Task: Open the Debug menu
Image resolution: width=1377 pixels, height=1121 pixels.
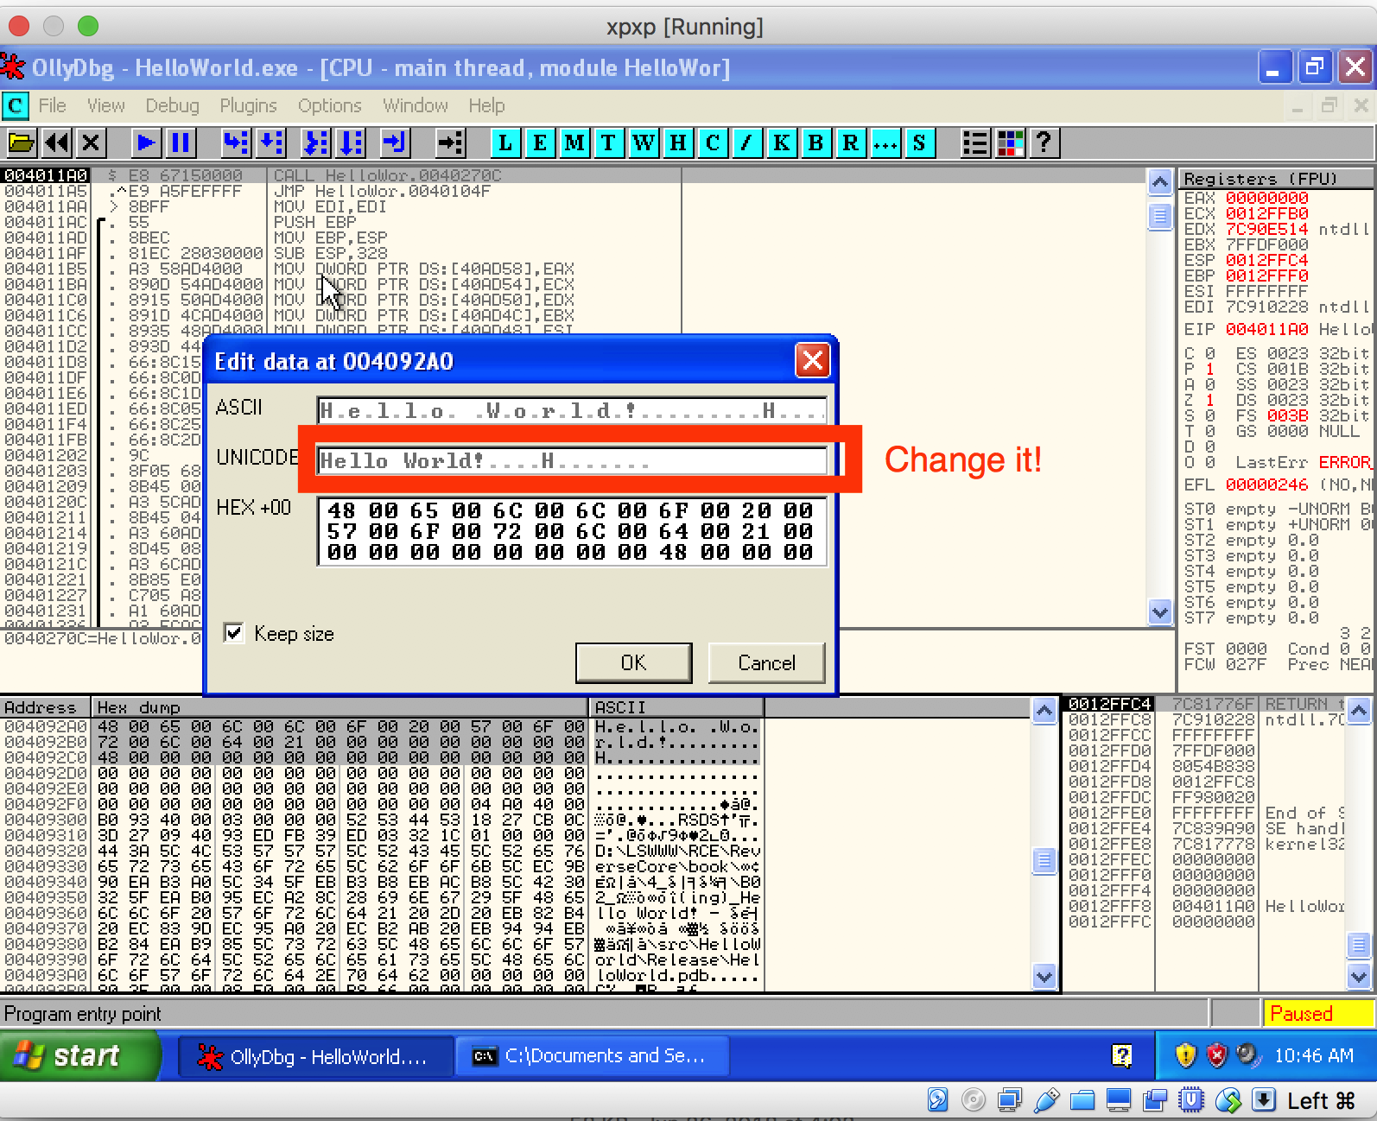Action: click(172, 105)
